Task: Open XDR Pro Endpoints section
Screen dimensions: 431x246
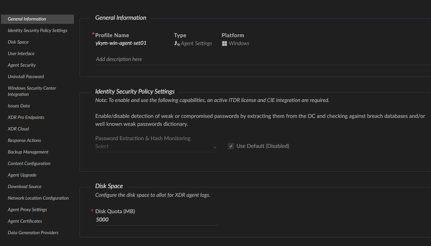Action: pyautogui.click(x=26, y=117)
